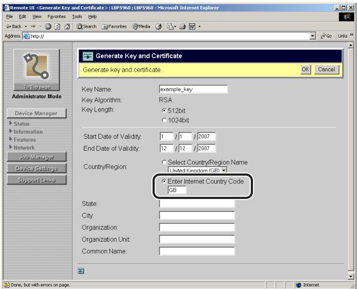Click the Generate Key and Certificate header icon
The height and width of the screenshot is (289, 357).
pos(88,56)
